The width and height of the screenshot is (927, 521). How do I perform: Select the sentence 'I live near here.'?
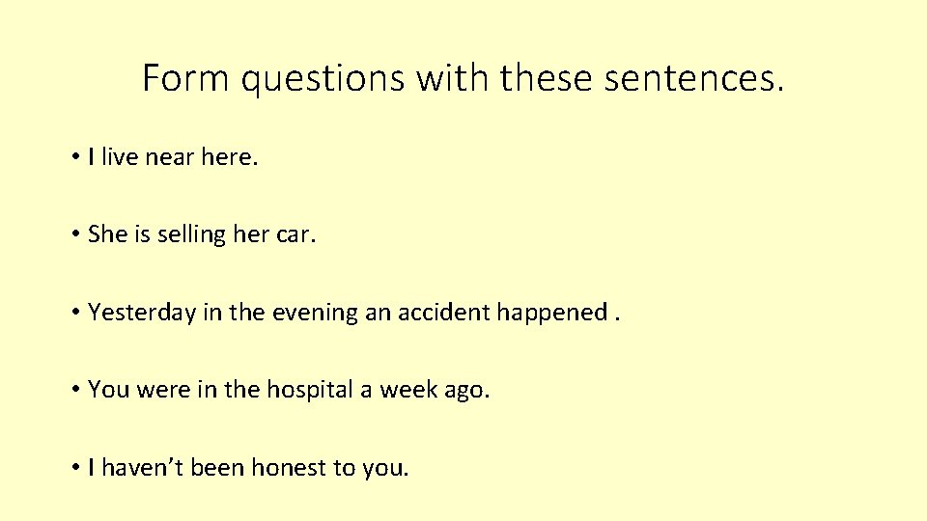coord(173,157)
